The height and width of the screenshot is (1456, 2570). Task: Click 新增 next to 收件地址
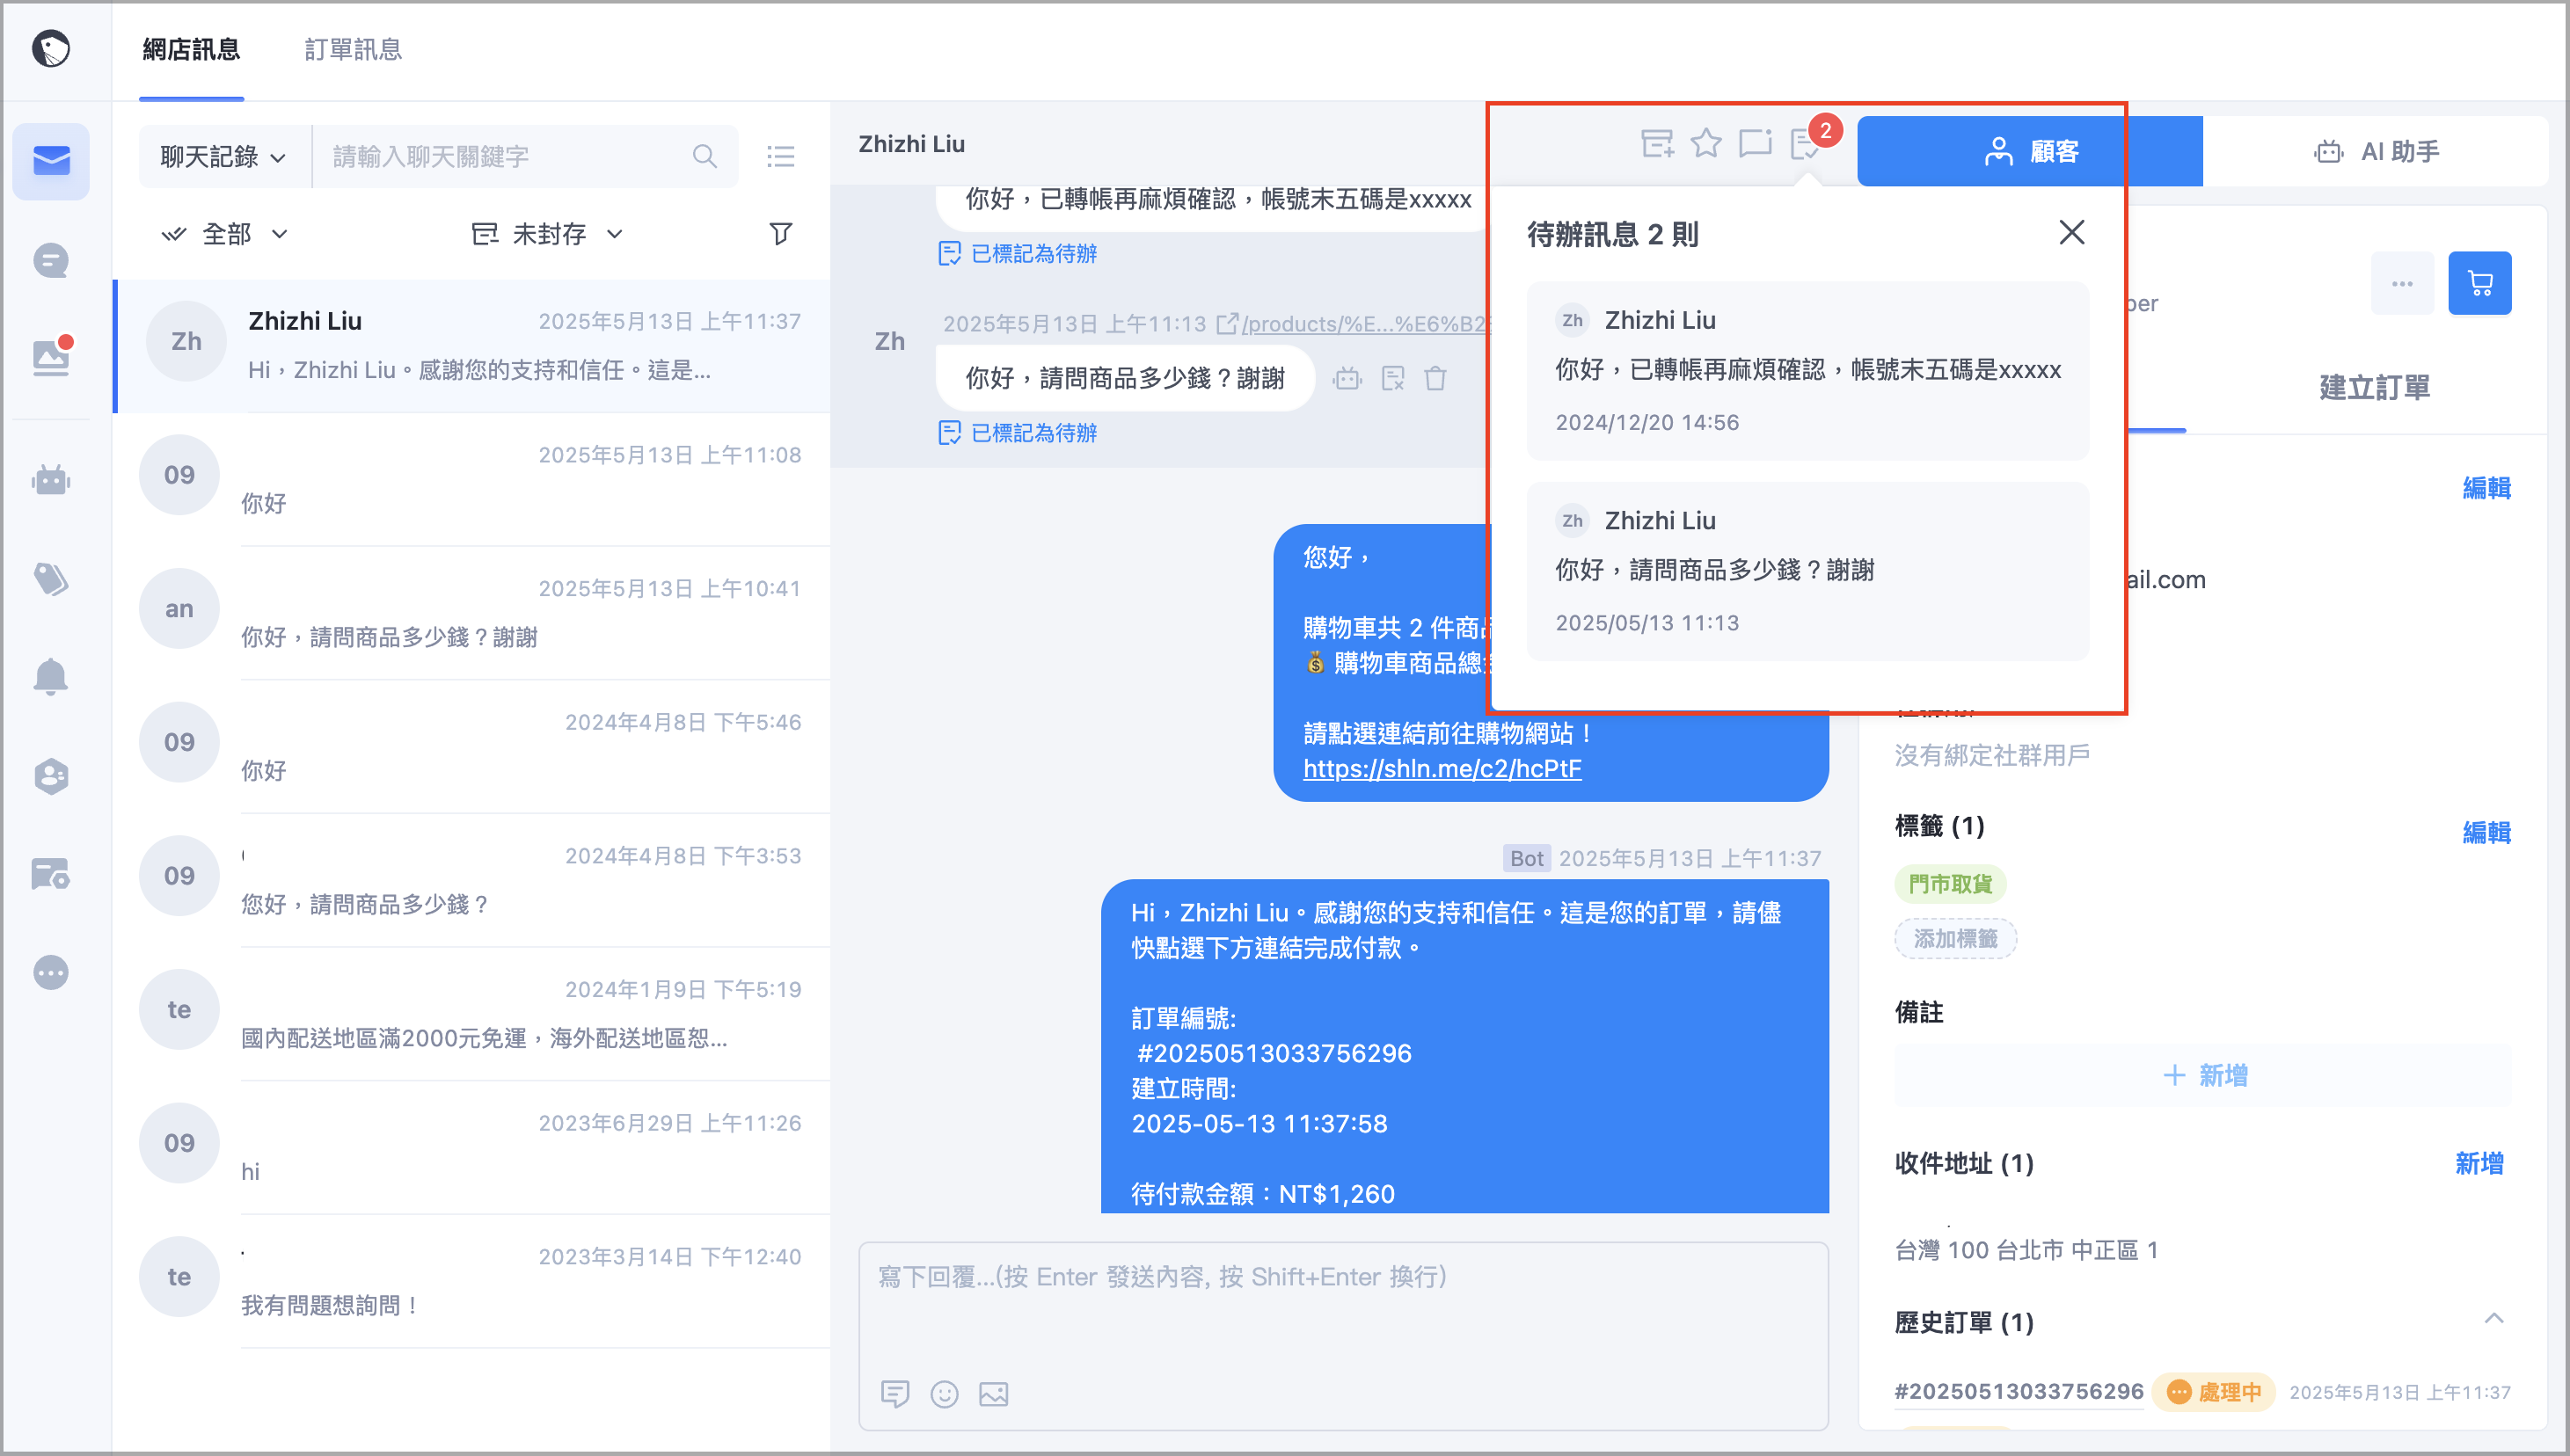pyautogui.click(x=2479, y=1163)
